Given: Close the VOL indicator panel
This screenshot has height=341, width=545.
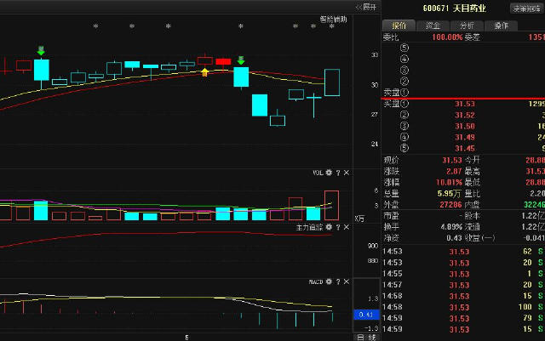Looking at the screenshot, I should click(x=347, y=173).
